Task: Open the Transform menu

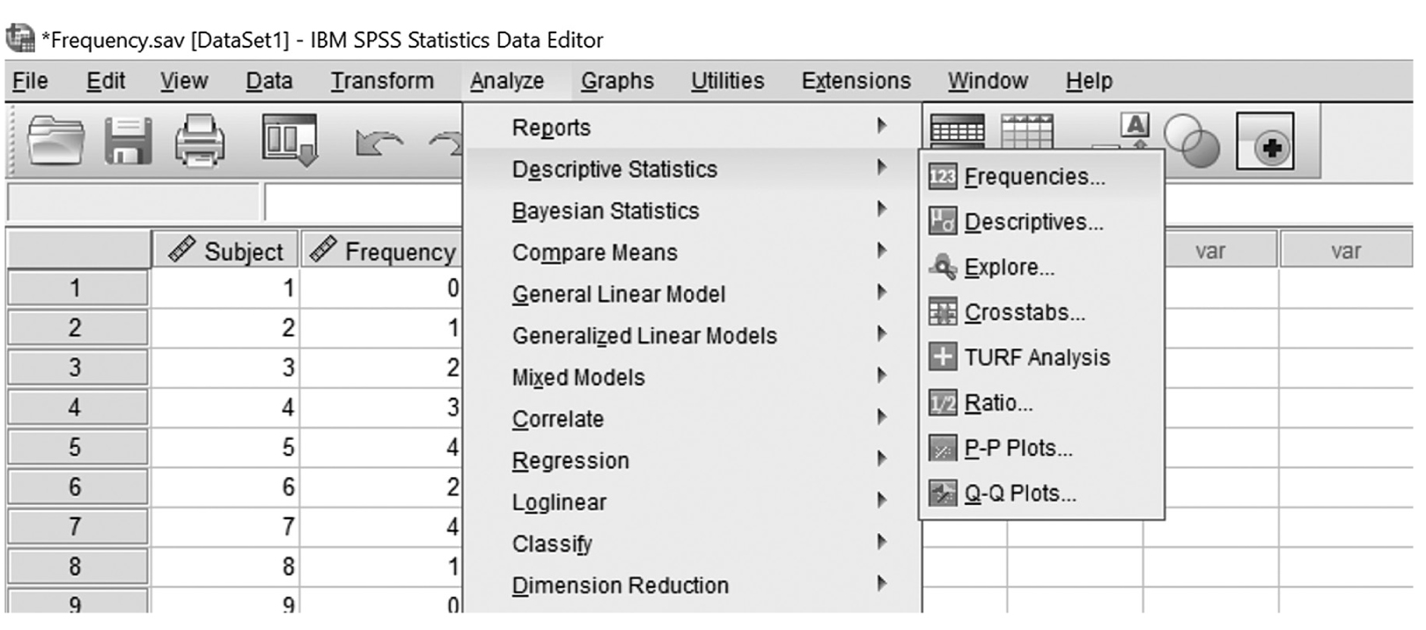Action: point(382,81)
